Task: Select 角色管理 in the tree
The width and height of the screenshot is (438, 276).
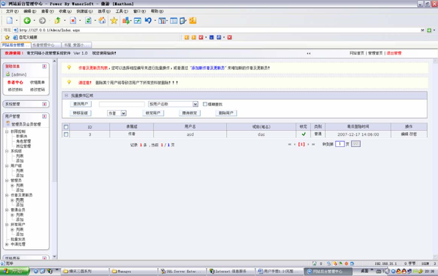Action: point(23,141)
